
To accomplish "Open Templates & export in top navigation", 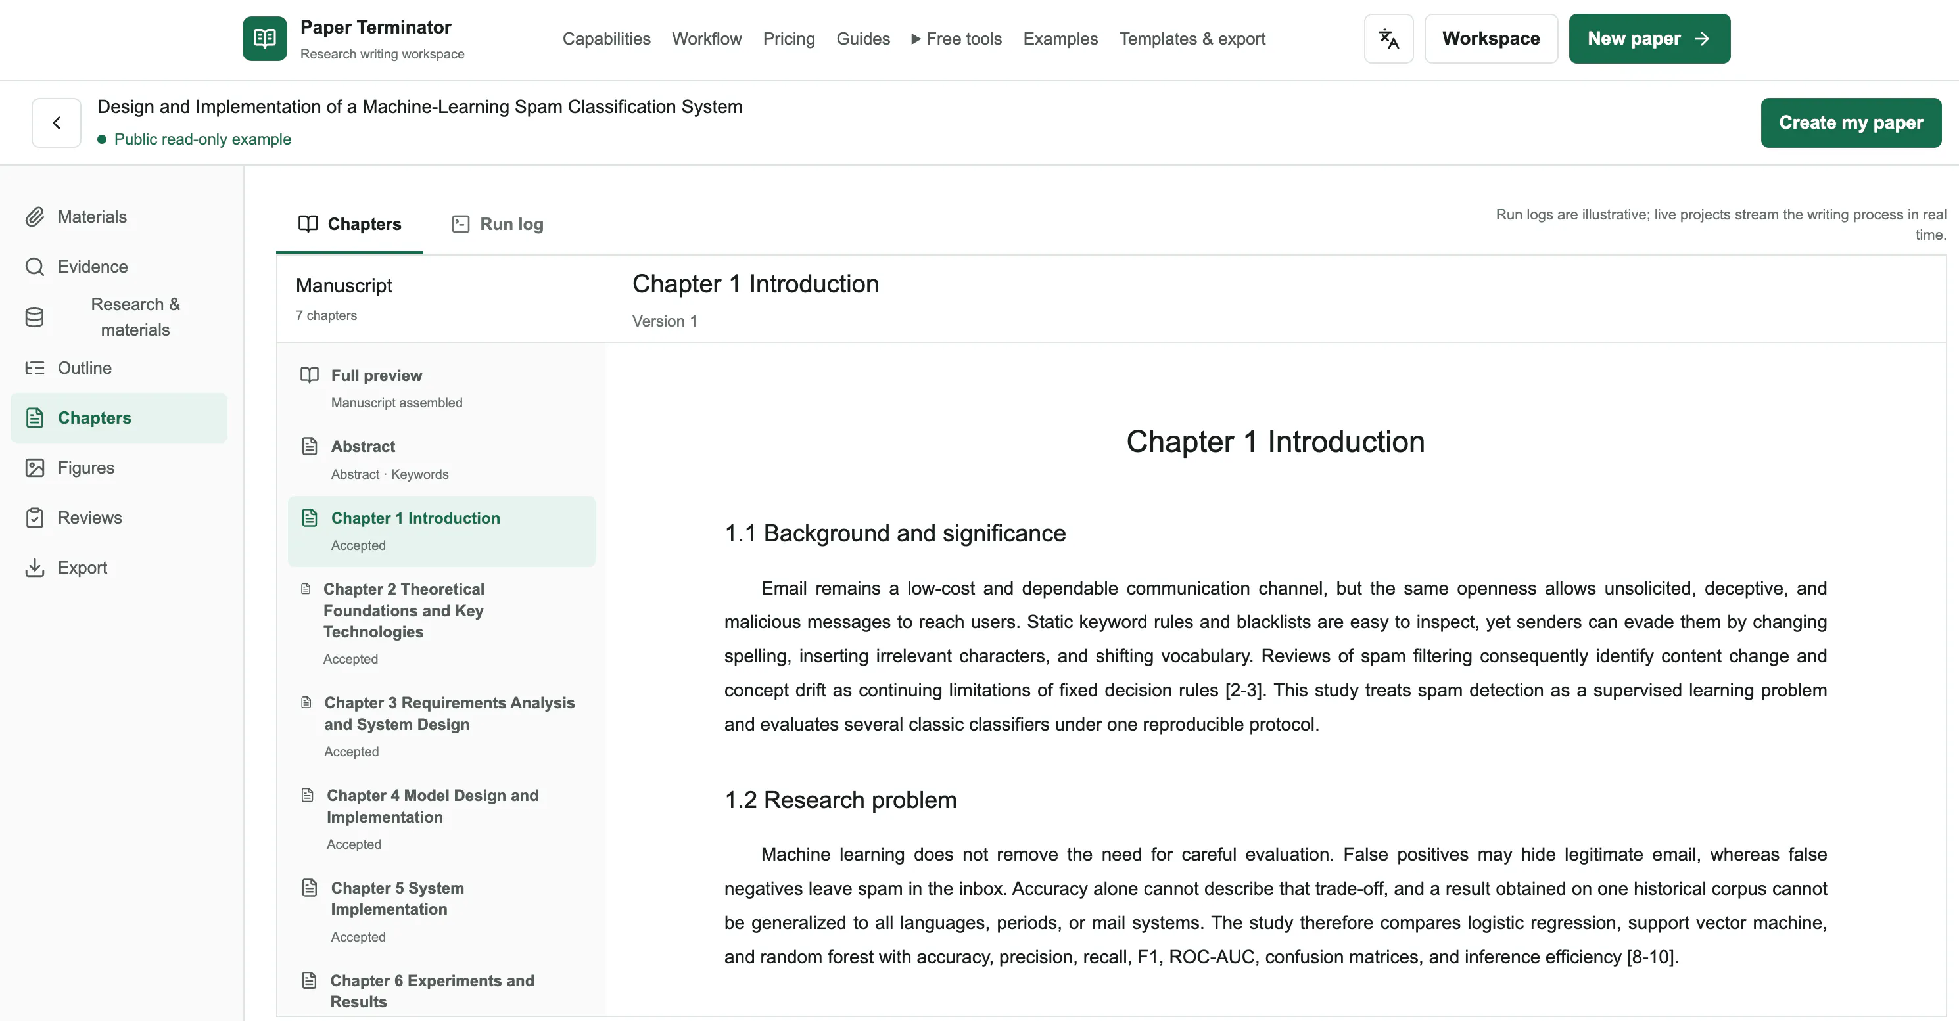I will [x=1192, y=39].
